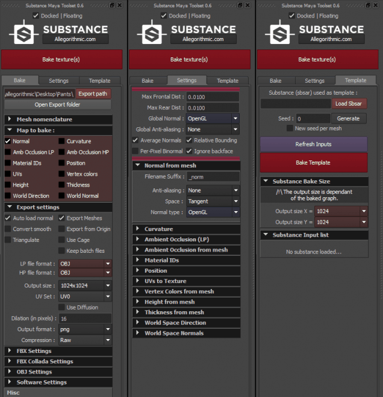Float the left toolset panel with the restore icon

(112, 5)
